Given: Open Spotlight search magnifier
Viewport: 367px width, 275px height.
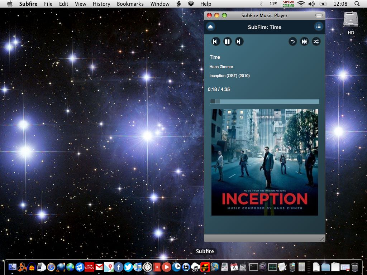Looking at the screenshot, I should pyautogui.click(x=357, y=4).
